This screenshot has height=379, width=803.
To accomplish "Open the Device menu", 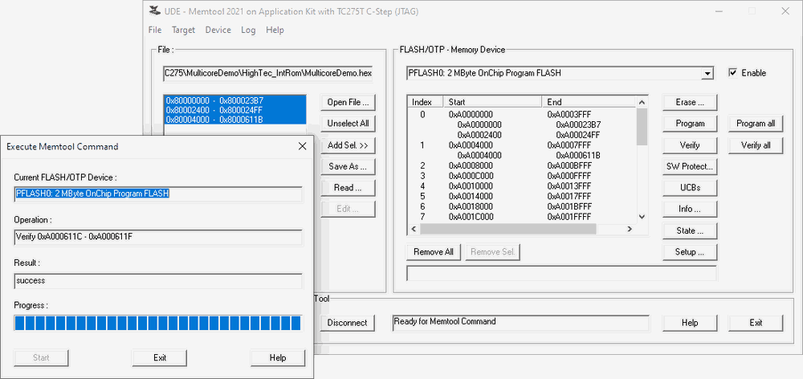I will (x=218, y=30).
